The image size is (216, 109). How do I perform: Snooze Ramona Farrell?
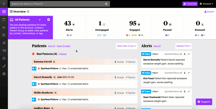click(119, 62)
